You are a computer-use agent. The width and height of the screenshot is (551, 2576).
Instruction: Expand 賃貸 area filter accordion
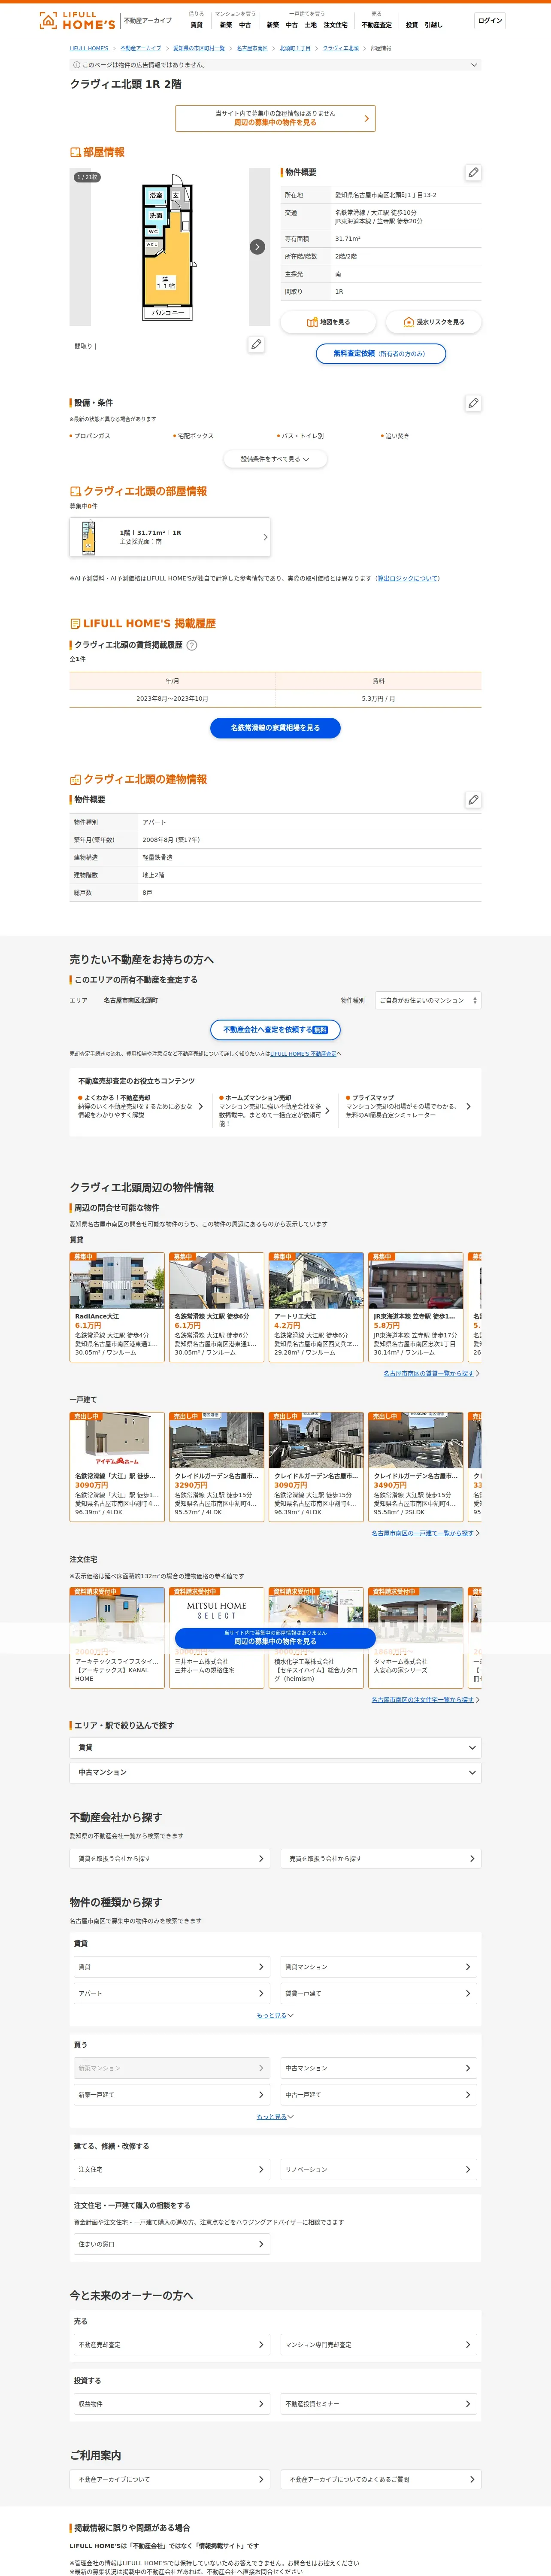[275, 1747]
